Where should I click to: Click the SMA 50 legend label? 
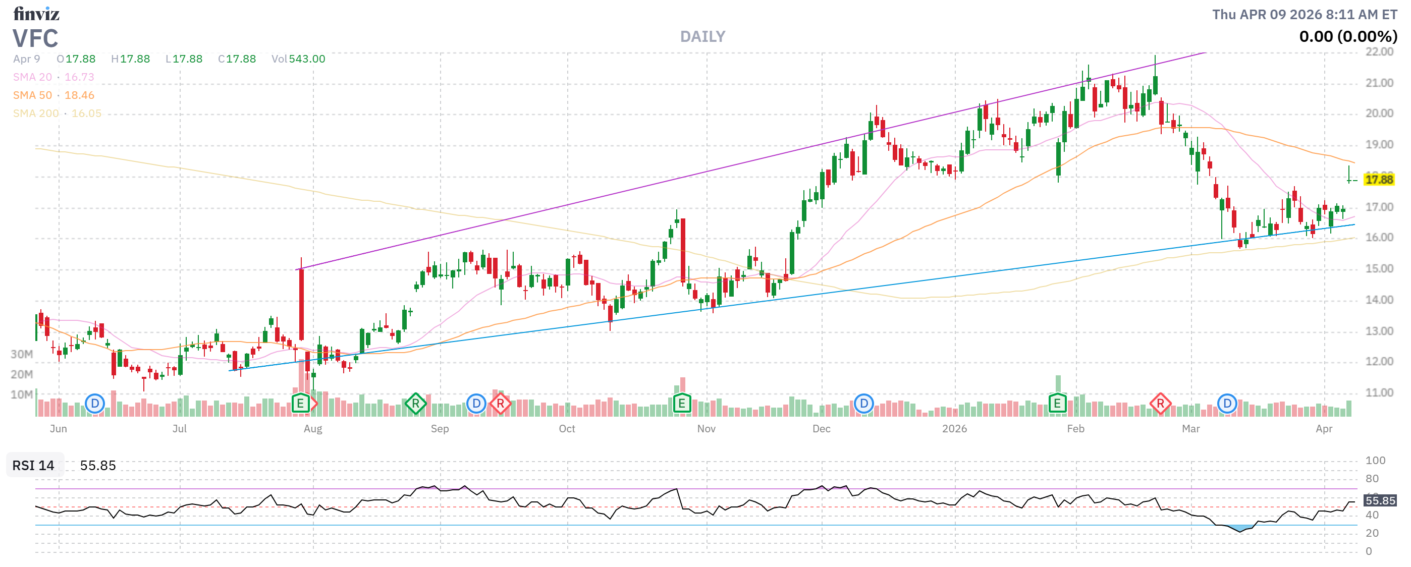(32, 95)
